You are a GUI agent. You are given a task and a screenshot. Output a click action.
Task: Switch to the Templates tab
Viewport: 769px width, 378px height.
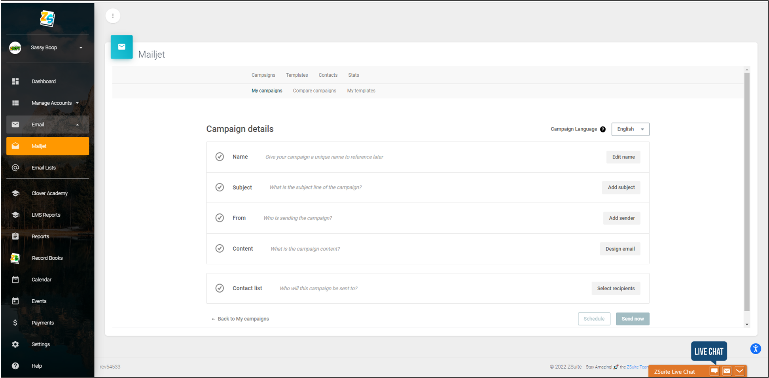297,75
